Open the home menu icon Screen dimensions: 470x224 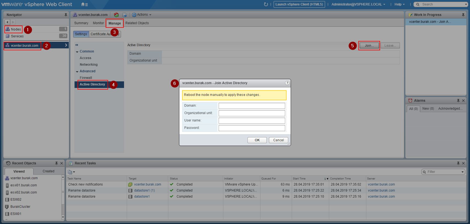click(x=84, y=4)
